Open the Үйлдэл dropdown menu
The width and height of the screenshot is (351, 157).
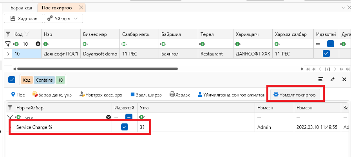click(63, 19)
